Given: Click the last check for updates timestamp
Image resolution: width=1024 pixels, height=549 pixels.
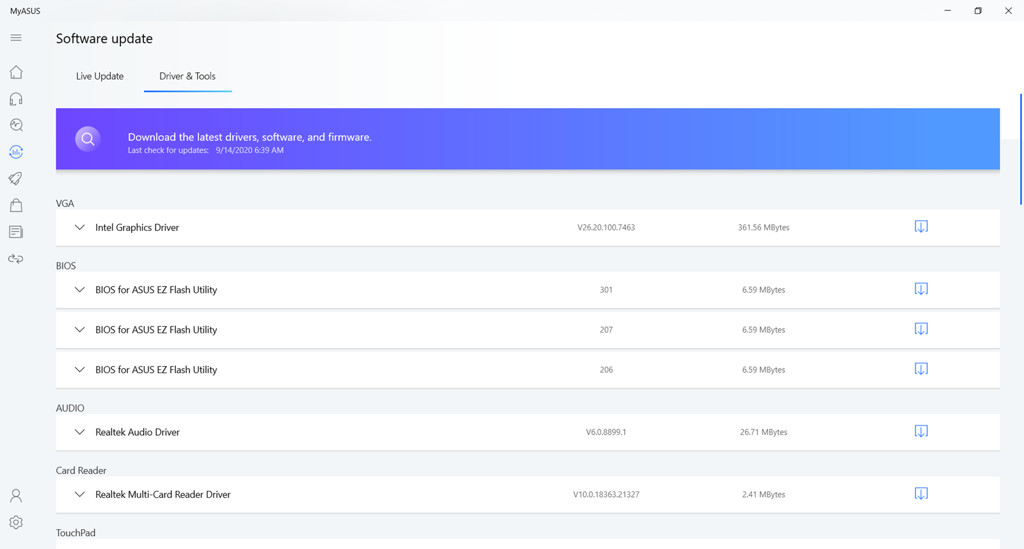Looking at the screenshot, I should click(250, 150).
